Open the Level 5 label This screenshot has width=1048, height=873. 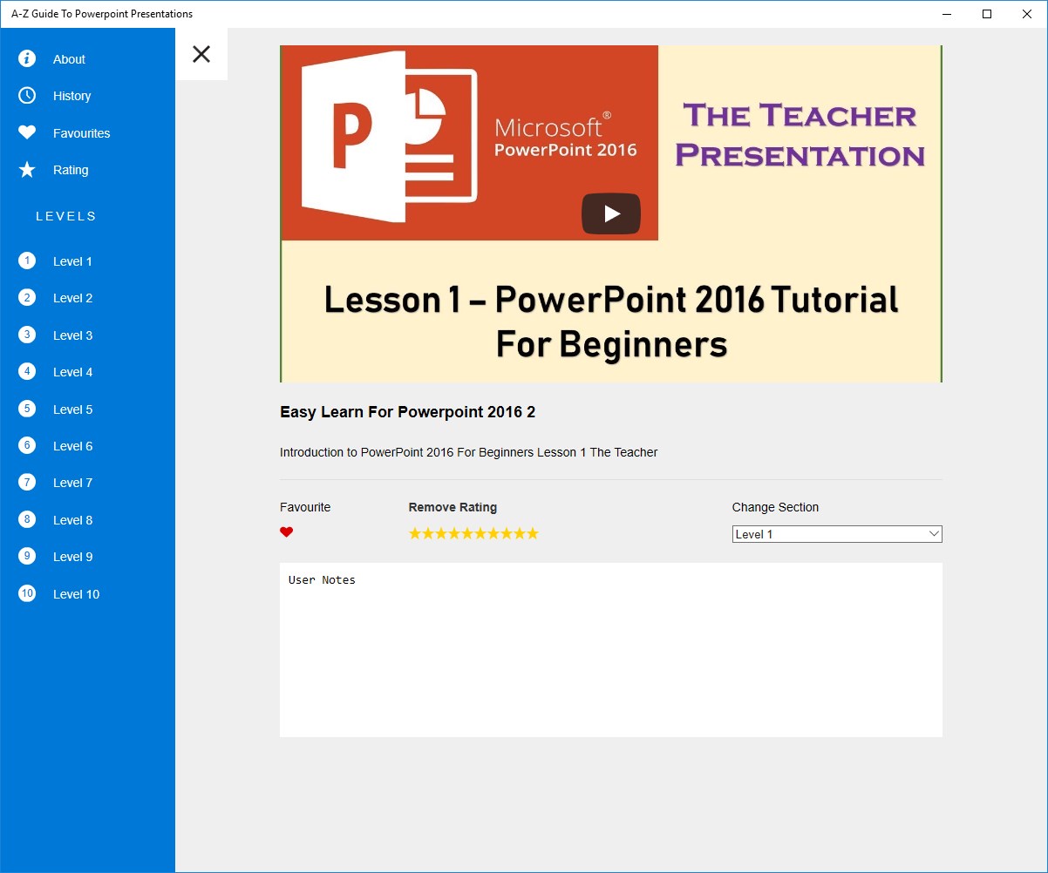coord(72,409)
